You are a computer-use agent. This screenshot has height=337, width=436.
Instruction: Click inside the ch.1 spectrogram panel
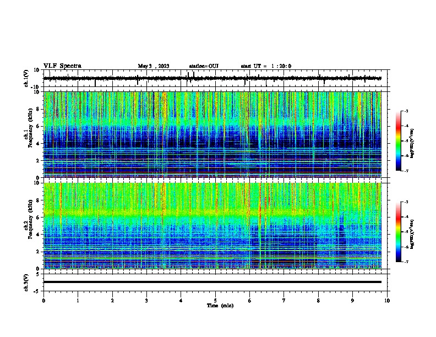212,134
